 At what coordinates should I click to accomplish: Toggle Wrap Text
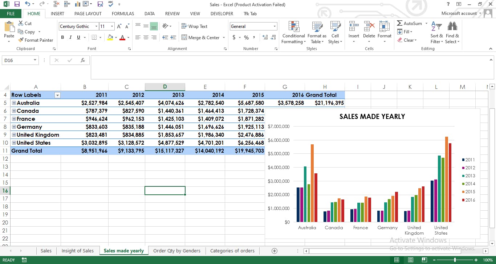(x=195, y=26)
